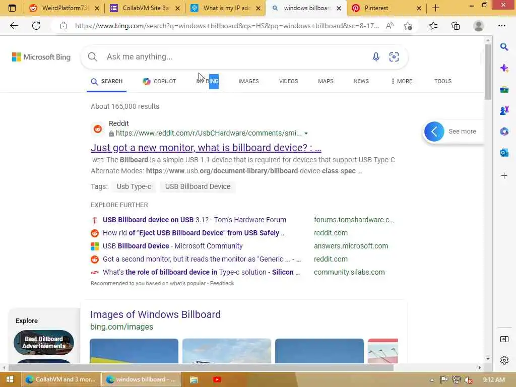The image size is (516, 387).
Task: Open the tab actions menu icon
Action: pyautogui.click(x=12, y=8)
